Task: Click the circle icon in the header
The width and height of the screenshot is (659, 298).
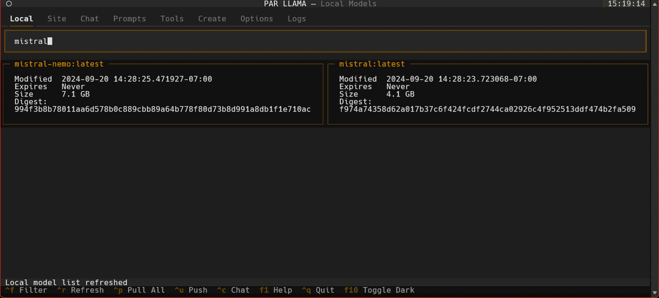Action: point(9,4)
